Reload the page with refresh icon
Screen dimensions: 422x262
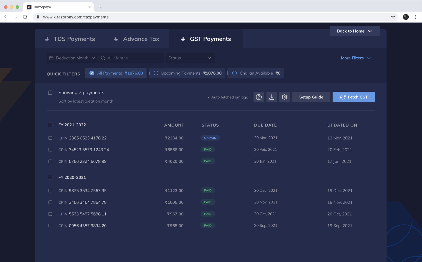coord(25,17)
